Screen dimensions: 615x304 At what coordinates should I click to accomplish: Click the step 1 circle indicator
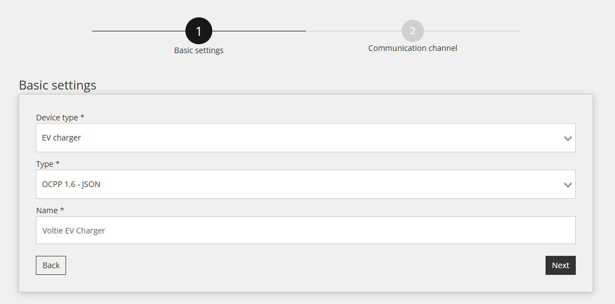point(198,31)
